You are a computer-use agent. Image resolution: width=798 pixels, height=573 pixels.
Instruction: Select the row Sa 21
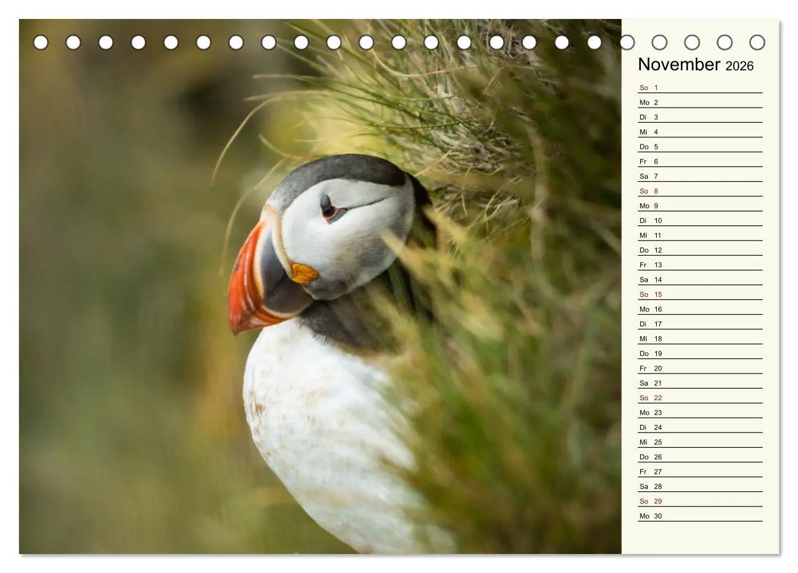tap(700, 382)
